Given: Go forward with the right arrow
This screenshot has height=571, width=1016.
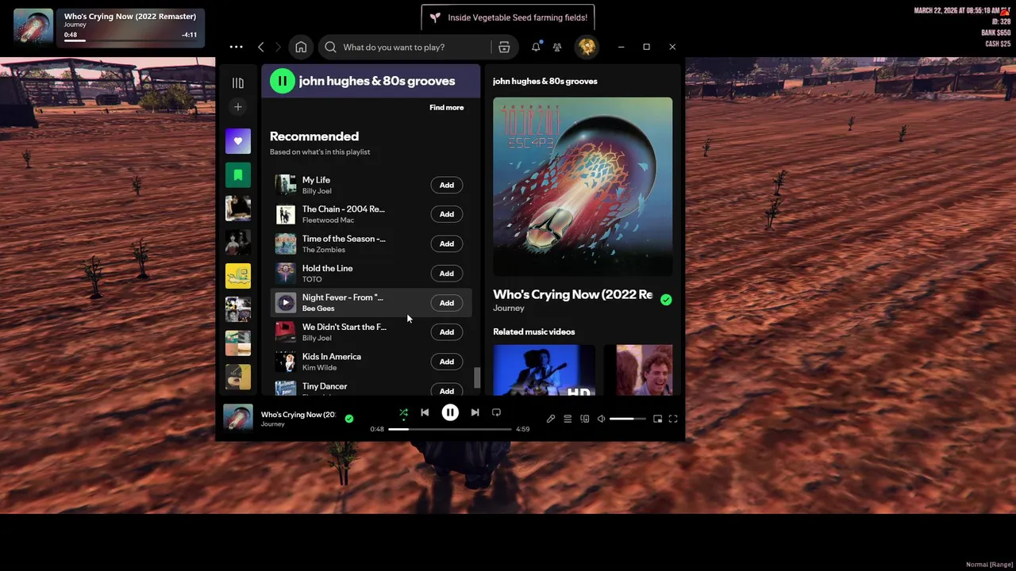Looking at the screenshot, I should [278, 47].
